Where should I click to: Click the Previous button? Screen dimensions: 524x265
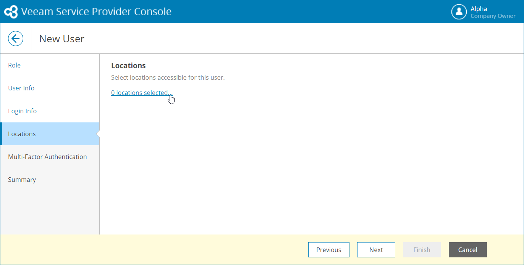pyautogui.click(x=328, y=250)
